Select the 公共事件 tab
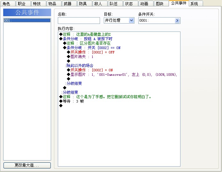 pyautogui.click(x=179, y=3)
